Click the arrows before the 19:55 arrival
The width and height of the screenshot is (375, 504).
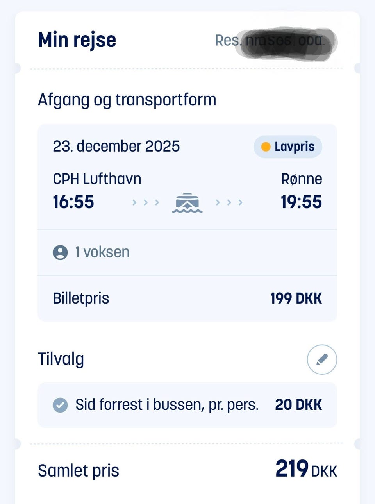click(229, 202)
